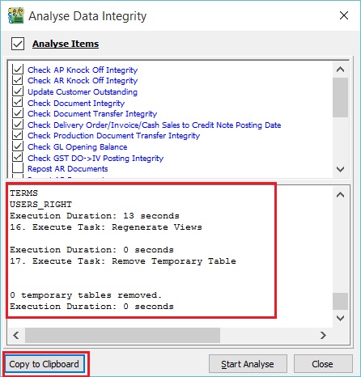The image size is (361, 377).
Task: Click log pane scroll down arrow
Action: point(340,318)
